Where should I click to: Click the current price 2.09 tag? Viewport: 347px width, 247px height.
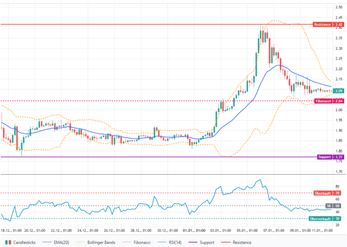point(339,91)
